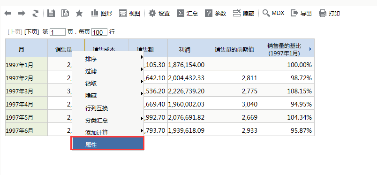The height and width of the screenshot is (175, 377).
Task: Open the 图形 chart tool
Action: pyautogui.click(x=102, y=13)
